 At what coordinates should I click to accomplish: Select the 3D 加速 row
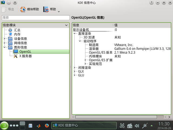121,37
